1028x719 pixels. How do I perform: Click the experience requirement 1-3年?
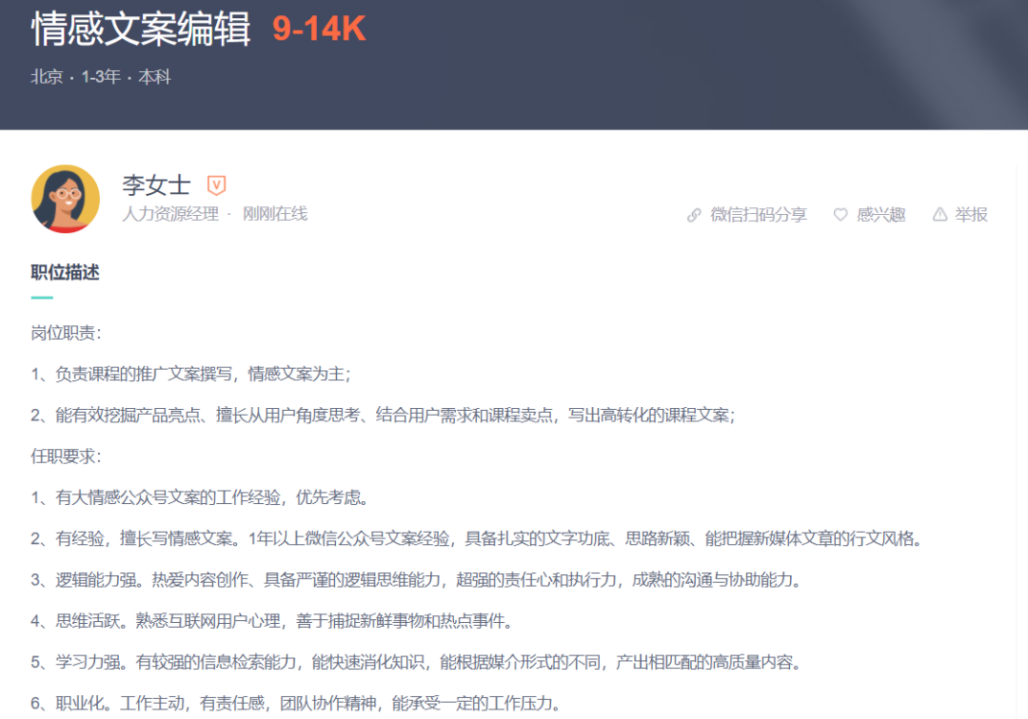pos(101,77)
